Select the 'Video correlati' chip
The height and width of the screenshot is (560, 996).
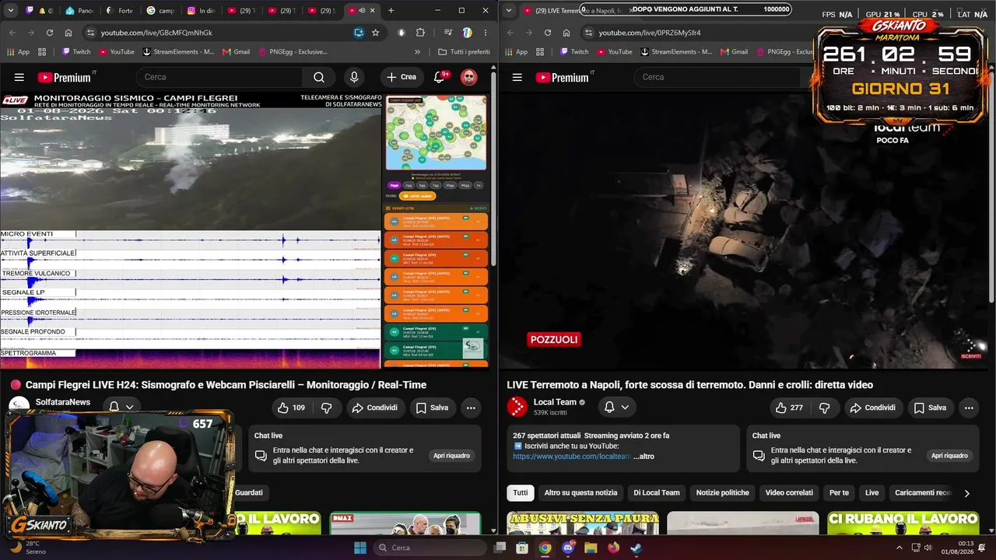(x=789, y=493)
